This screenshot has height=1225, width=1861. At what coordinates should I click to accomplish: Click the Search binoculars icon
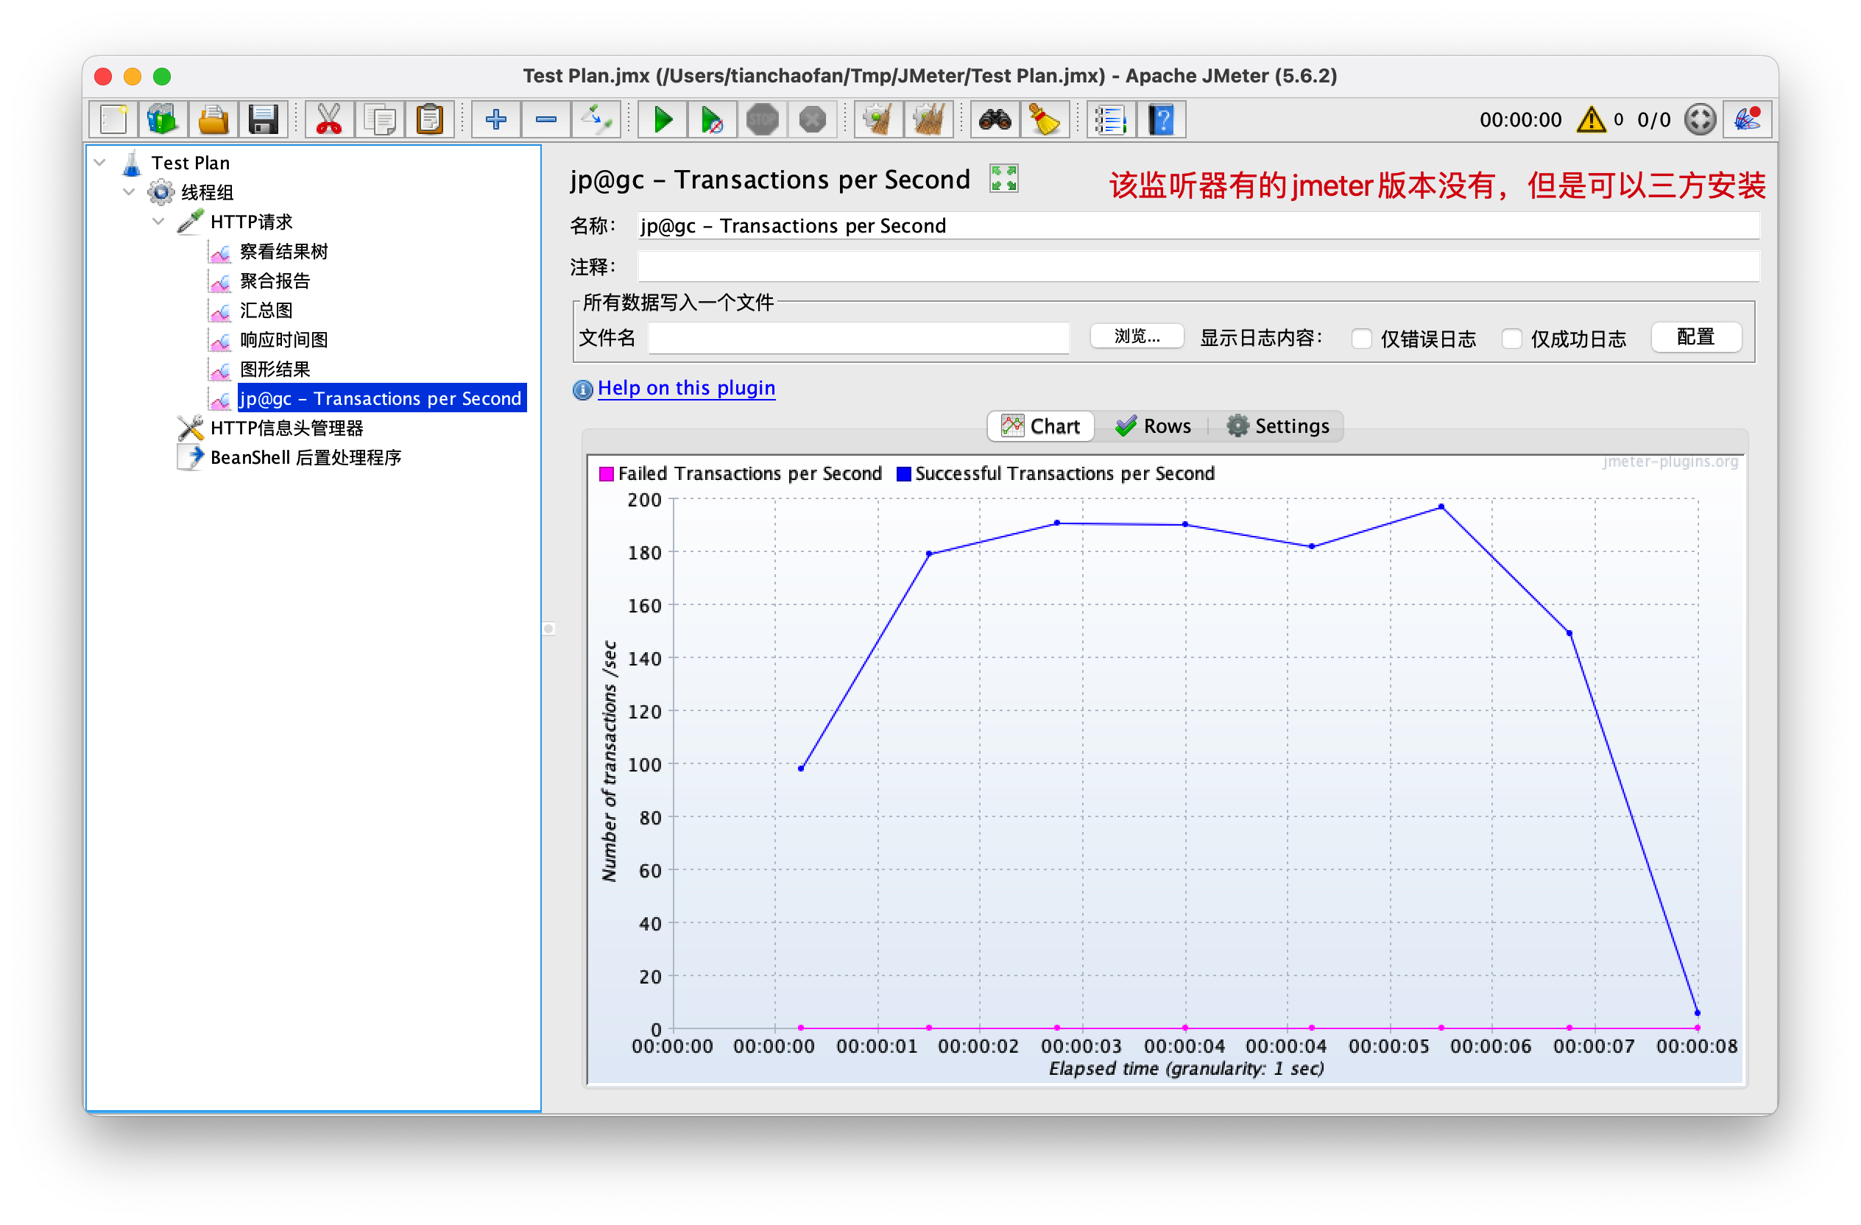[x=995, y=119]
